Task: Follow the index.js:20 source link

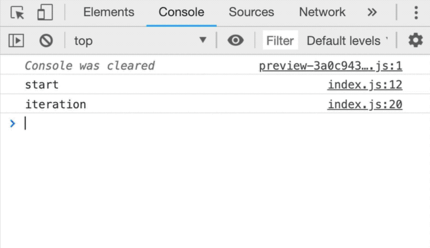Action: tap(365, 104)
